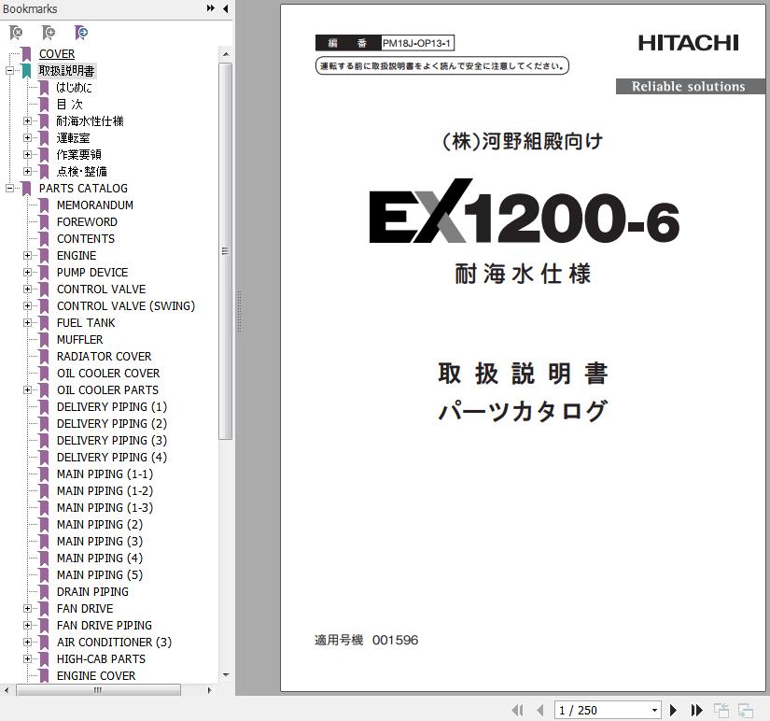Open the MAIN PIPING (5) bookmark

pyautogui.click(x=100, y=574)
